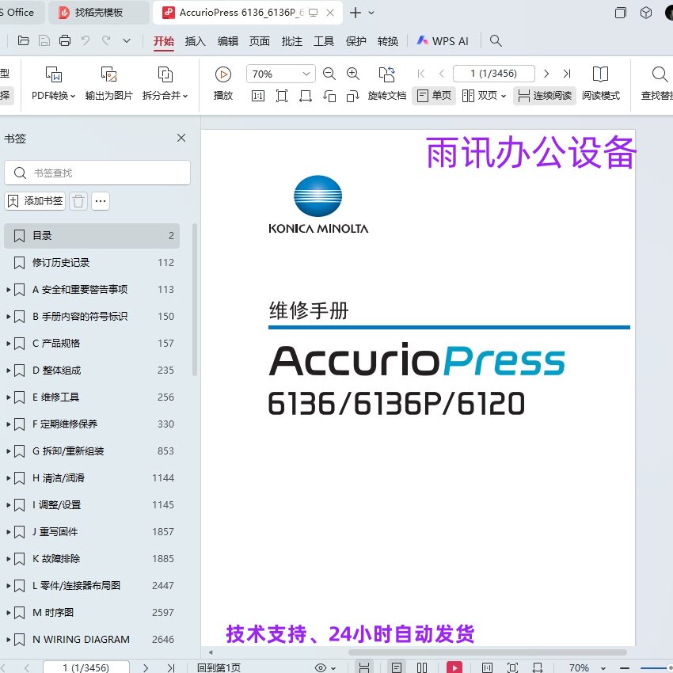
Task: Enter 阅读模式 reading mode
Action: 600,84
